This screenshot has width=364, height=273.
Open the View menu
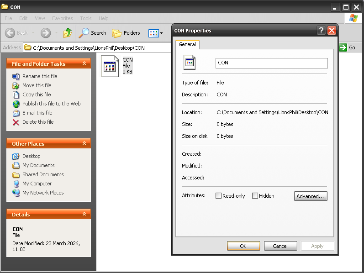[40, 18]
